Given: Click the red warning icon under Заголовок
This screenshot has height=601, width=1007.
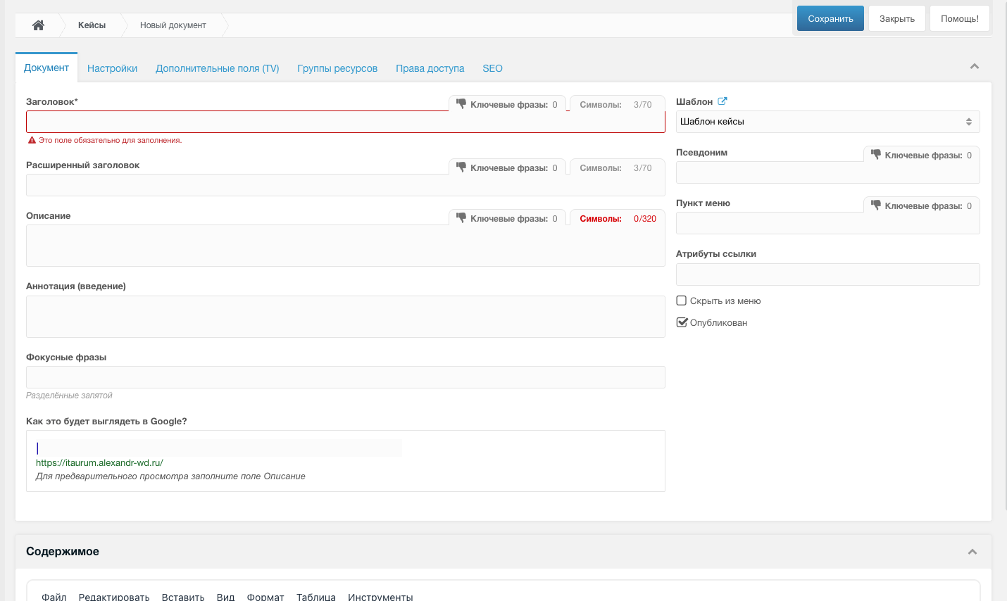Looking at the screenshot, I should coord(32,141).
